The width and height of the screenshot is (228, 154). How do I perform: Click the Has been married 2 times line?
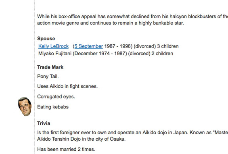pos(66,149)
